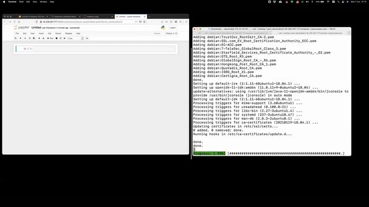Select the second Terminal window tab
The width and height of the screenshot is (369, 207).
[310, 33]
